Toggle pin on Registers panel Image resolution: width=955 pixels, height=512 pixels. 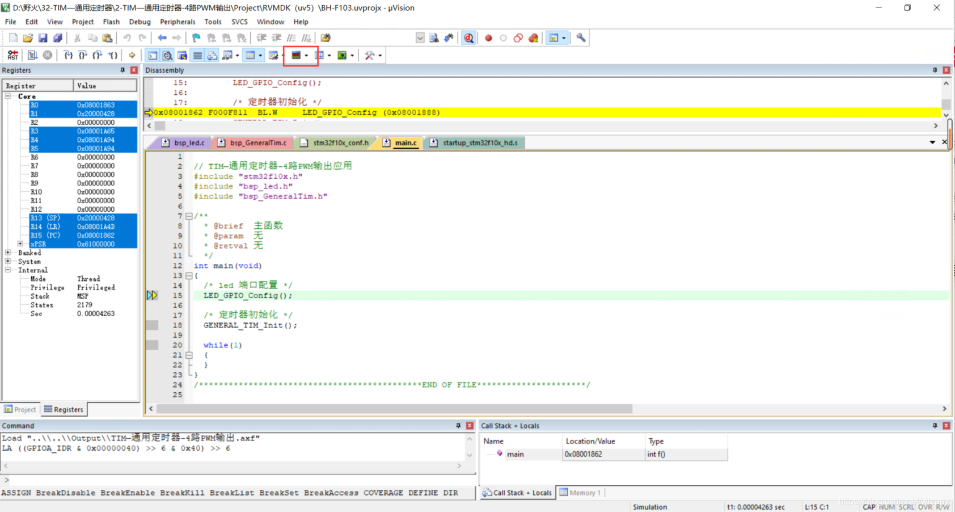(122, 70)
